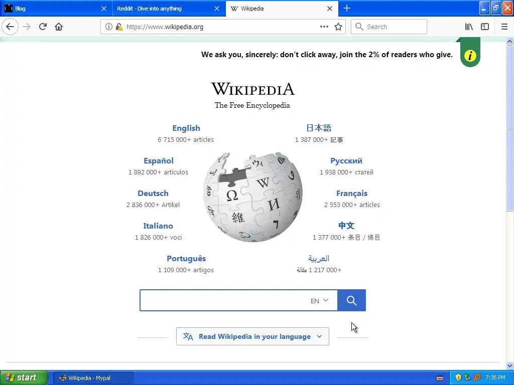The width and height of the screenshot is (514, 385).
Task: Click the orange magnifier tray icon
Action: [477, 377]
